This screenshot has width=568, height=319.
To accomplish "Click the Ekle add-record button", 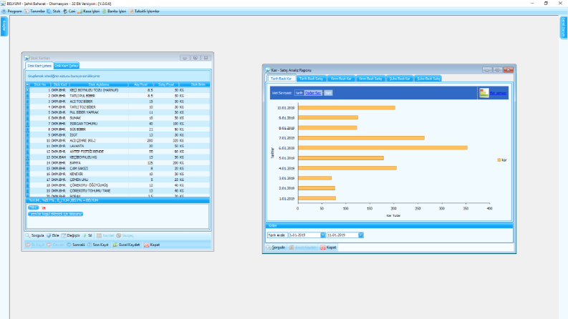I will tap(52, 235).
